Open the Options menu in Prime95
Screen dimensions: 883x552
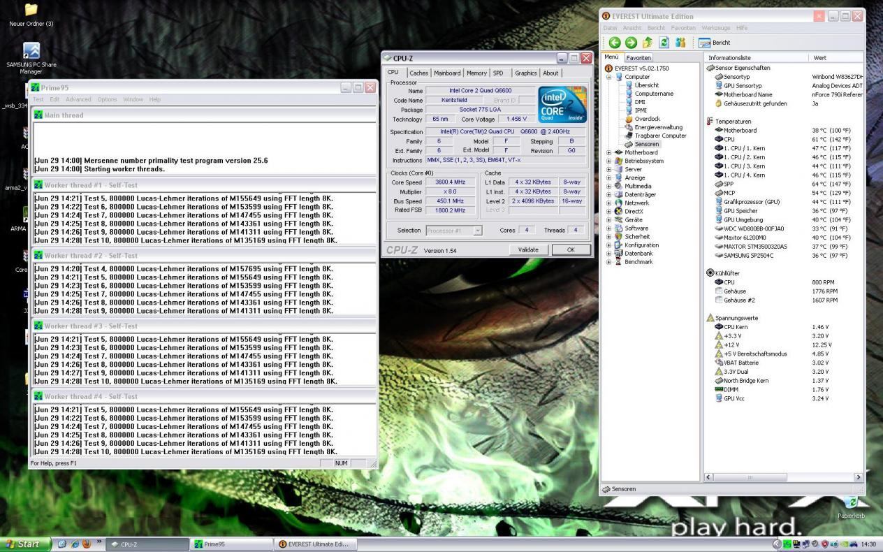(107, 99)
